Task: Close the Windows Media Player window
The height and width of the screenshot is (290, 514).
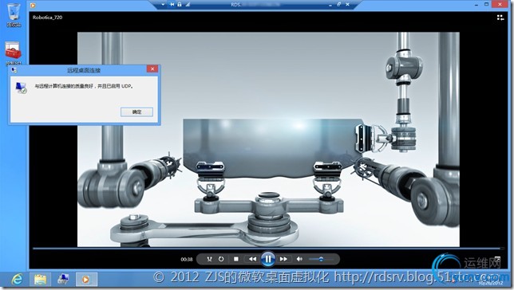Action: coord(500,5)
